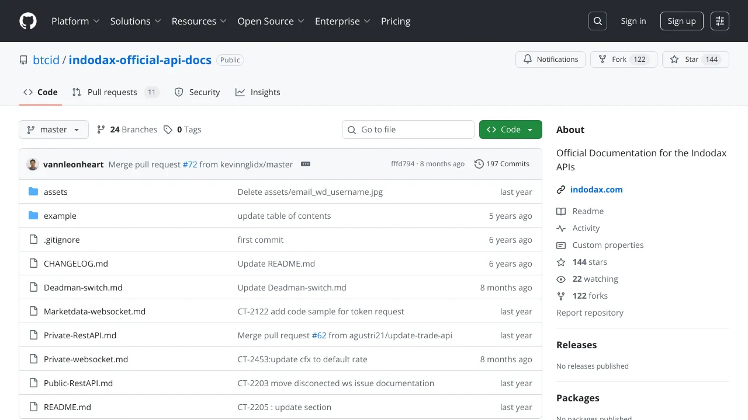748x420 pixels.
Task: Click the vannleonheart author name
Action: (x=74, y=164)
